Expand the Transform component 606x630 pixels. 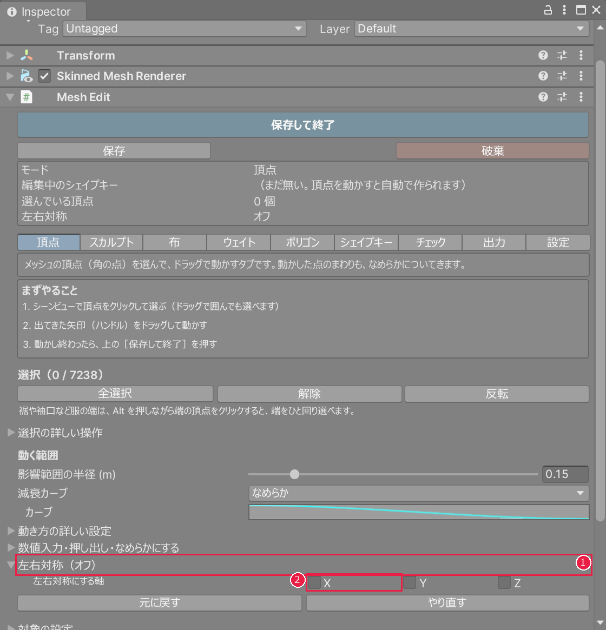click(x=10, y=56)
